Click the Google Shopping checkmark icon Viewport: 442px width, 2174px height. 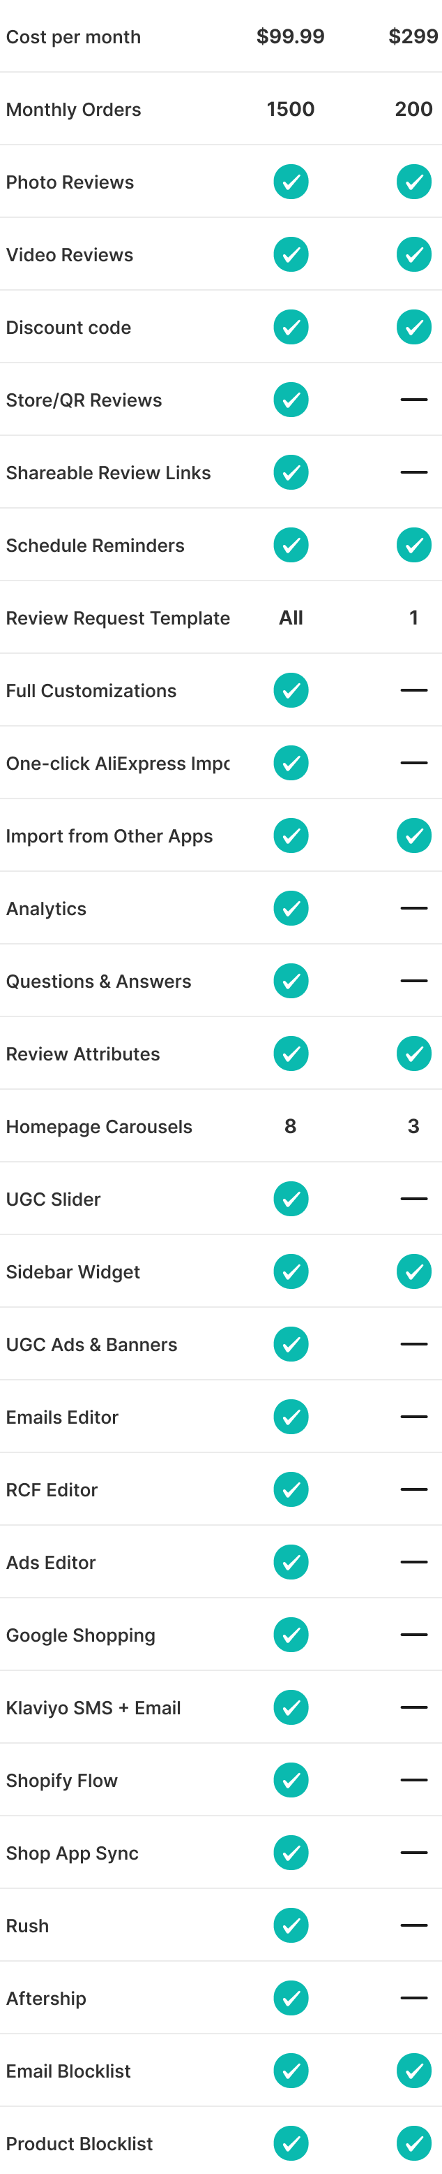(291, 1635)
